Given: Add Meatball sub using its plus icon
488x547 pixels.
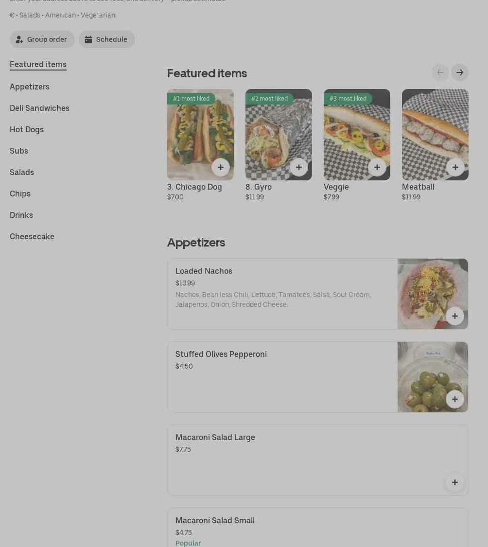Looking at the screenshot, I should click(455, 167).
